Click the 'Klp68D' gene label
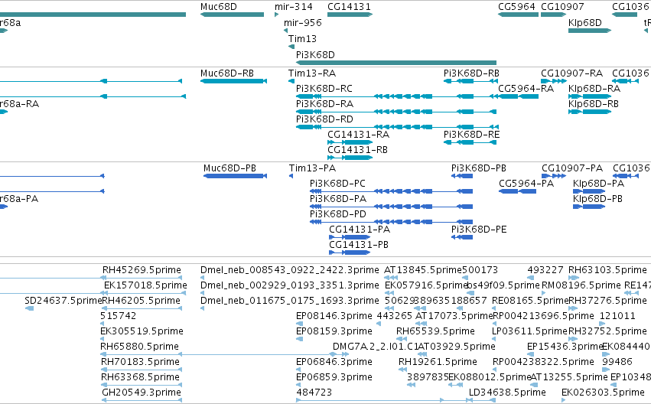The image size is (651, 404). click(585, 22)
